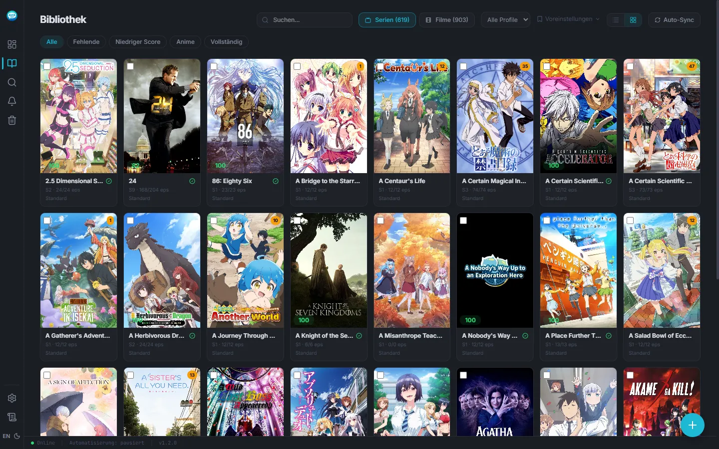Tick the A Bridge to the Starr... checkbox

297,66
